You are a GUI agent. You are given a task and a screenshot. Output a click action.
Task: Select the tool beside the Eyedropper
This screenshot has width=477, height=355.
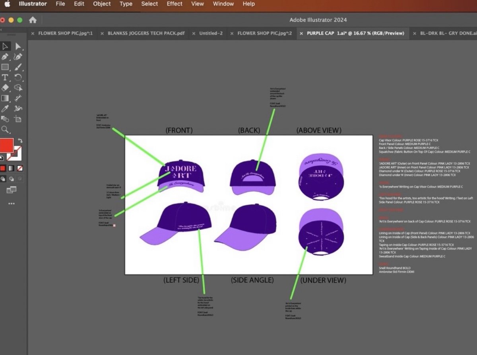[x=18, y=109]
